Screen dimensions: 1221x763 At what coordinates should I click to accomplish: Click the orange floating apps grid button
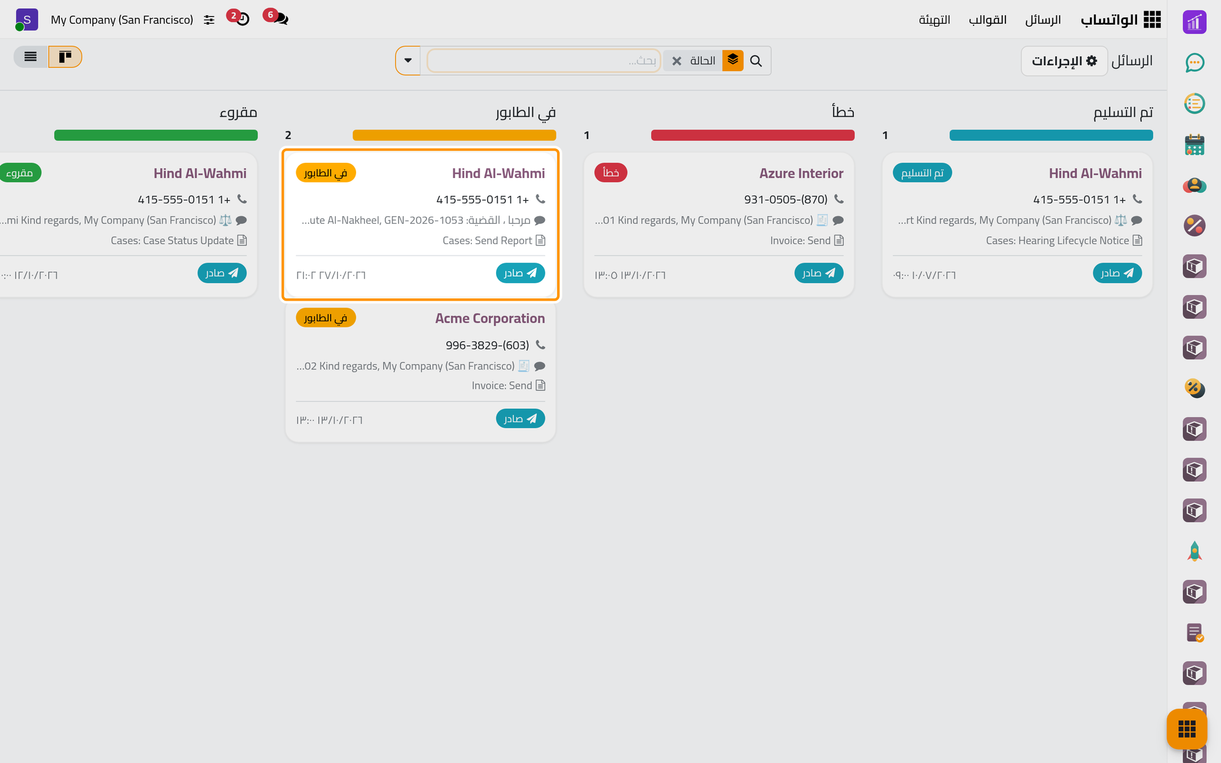[1187, 729]
